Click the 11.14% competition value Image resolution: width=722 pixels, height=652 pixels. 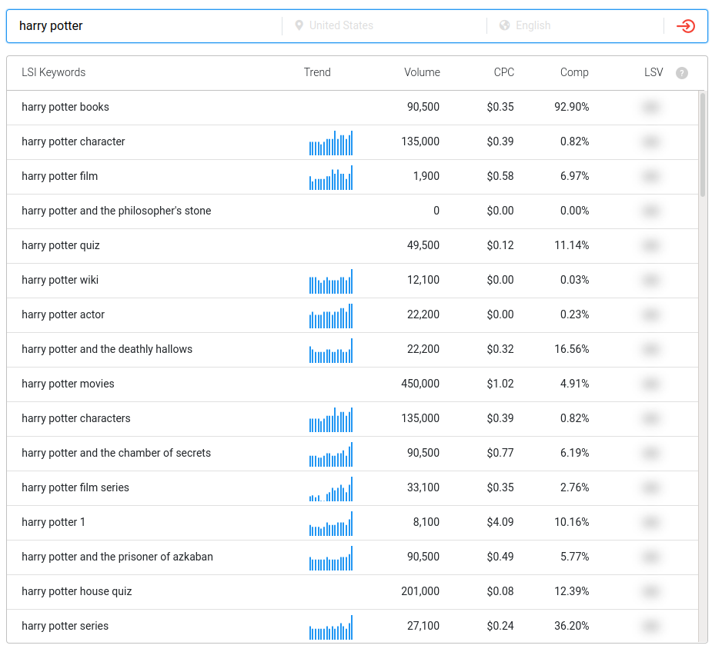tap(572, 245)
